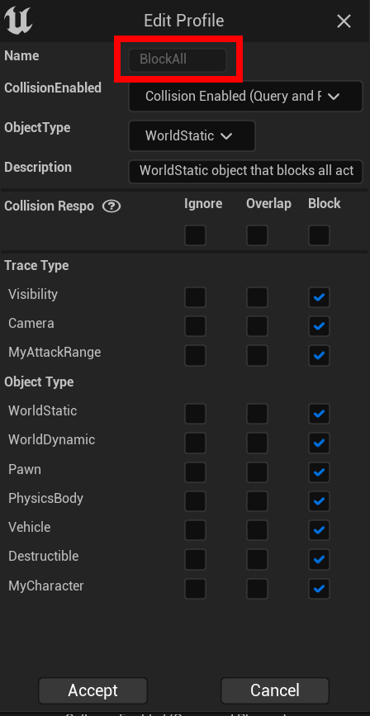This screenshot has height=716, width=370.
Task: Check the Ignore all-responses header checkbox
Action: 195,235
